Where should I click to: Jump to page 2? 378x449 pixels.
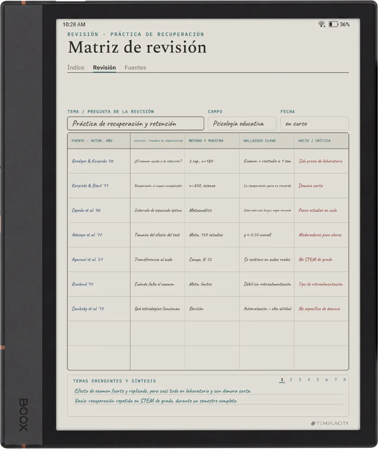coord(291,380)
